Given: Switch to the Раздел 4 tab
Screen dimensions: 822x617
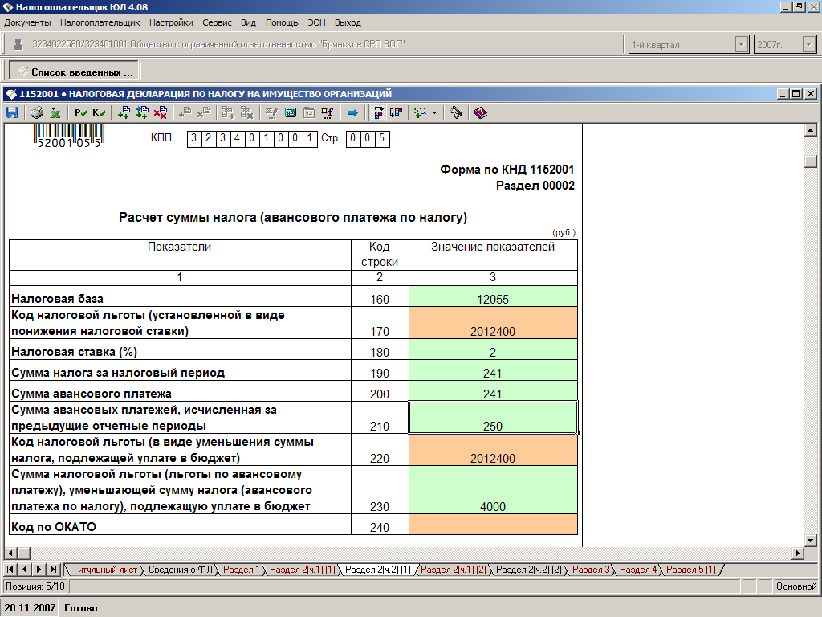Looking at the screenshot, I should 638,570.
